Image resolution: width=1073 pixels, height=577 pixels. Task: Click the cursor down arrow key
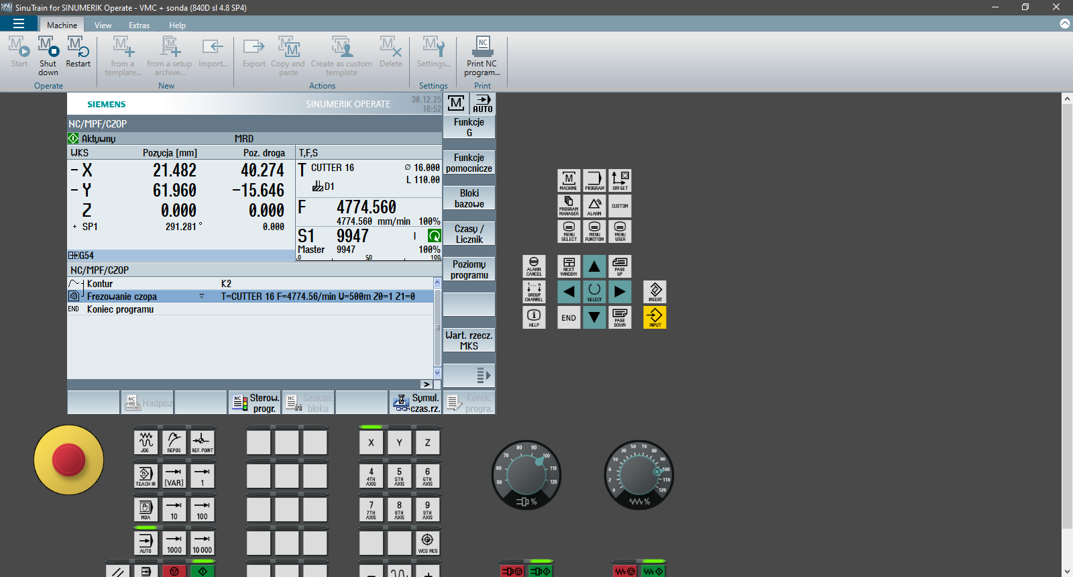(594, 317)
